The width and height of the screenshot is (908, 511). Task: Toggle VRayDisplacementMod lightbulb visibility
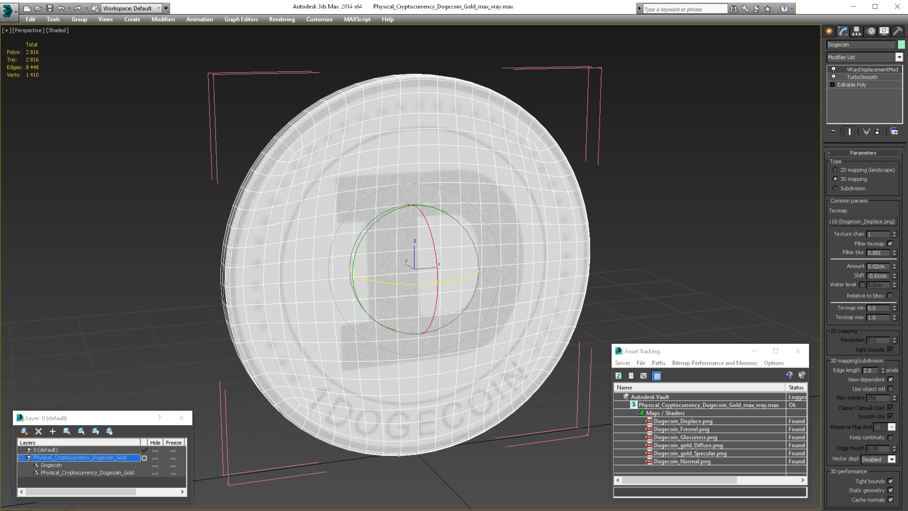pyautogui.click(x=834, y=69)
